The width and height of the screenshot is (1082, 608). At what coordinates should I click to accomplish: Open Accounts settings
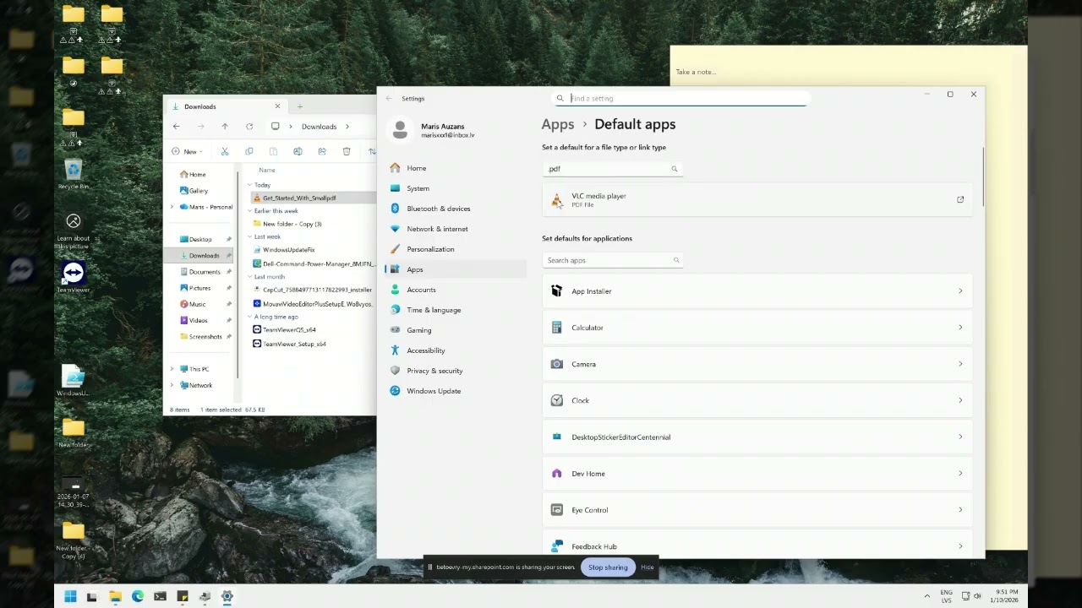click(455, 290)
